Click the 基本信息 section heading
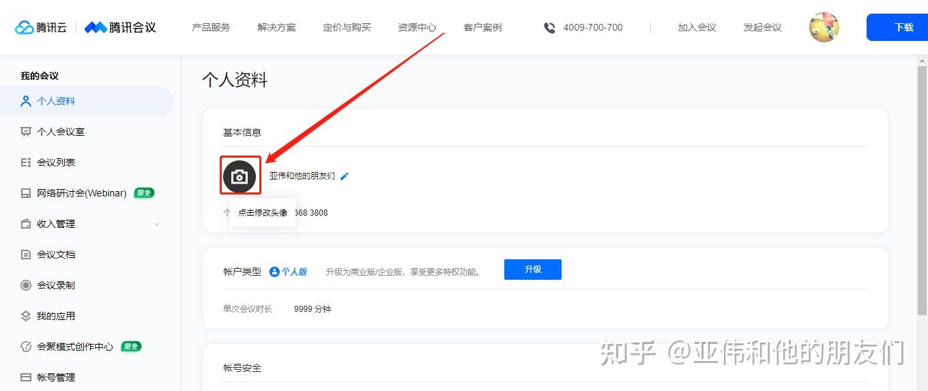The height and width of the screenshot is (391, 928). coord(242,132)
